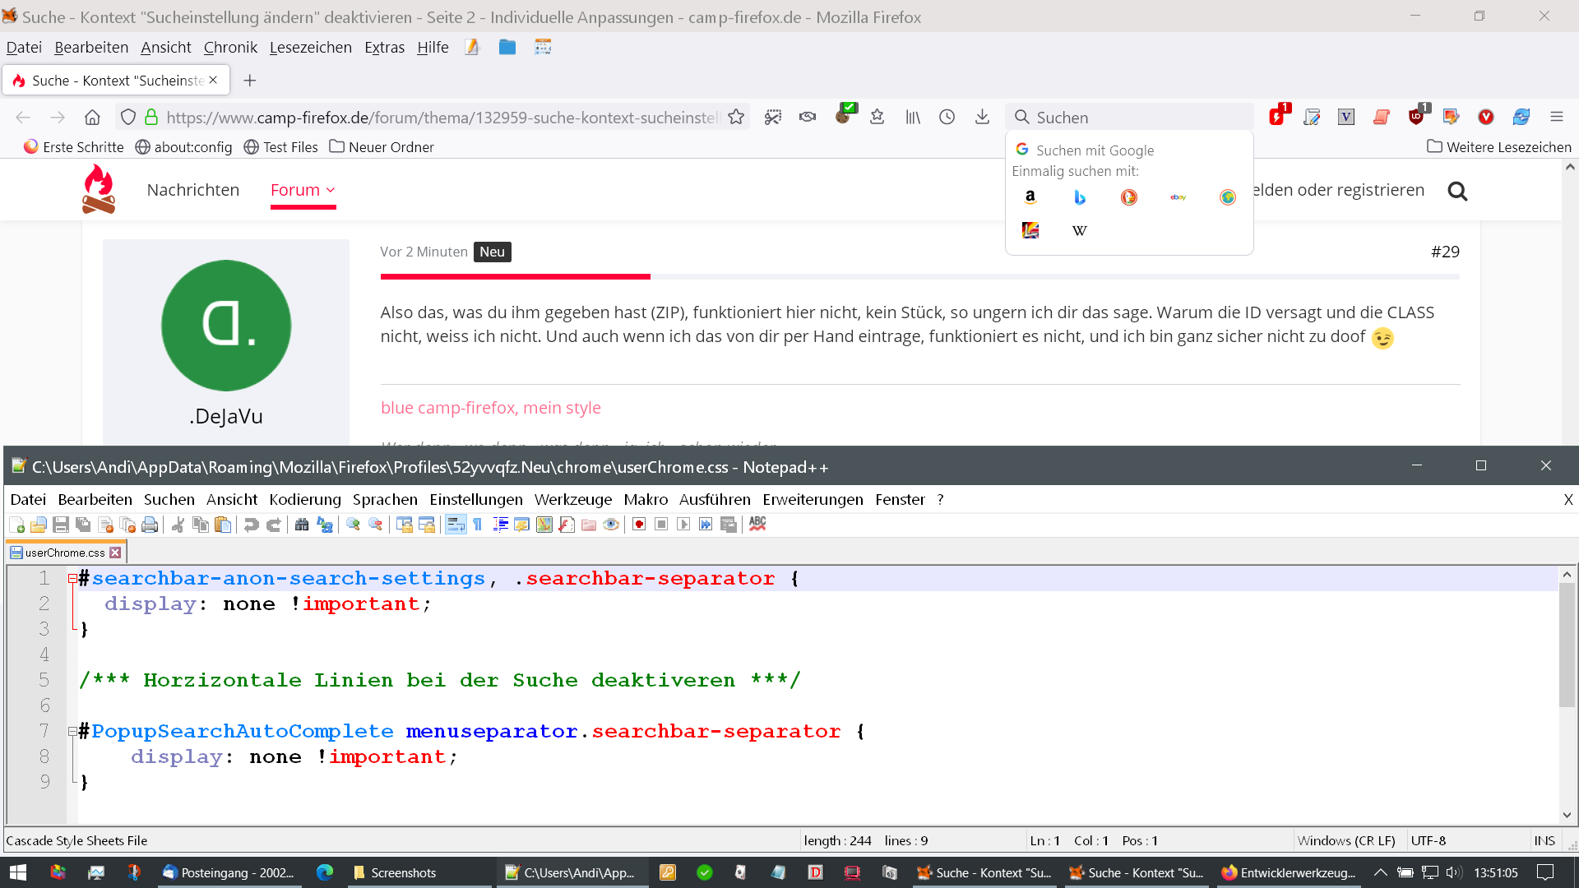Collapse CSS block fold marker on line 1
Screen dimensions: 1579x888
[x=72, y=579]
